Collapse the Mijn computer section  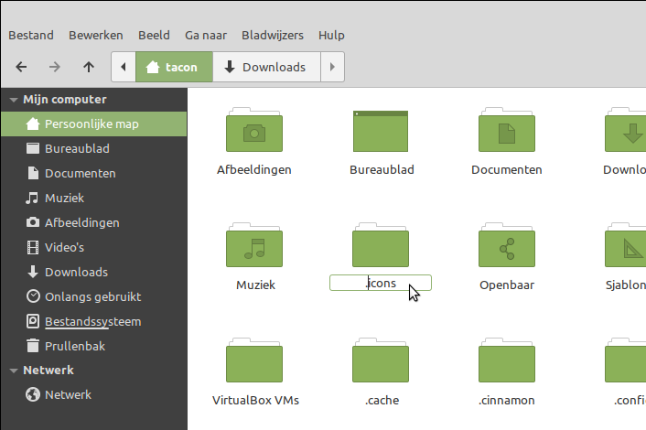coord(14,100)
